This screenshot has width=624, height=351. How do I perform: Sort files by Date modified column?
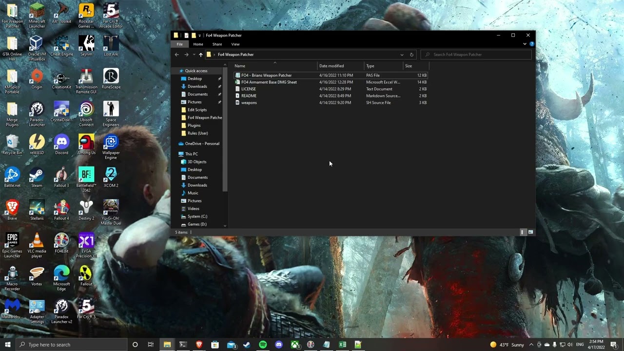tap(341, 66)
